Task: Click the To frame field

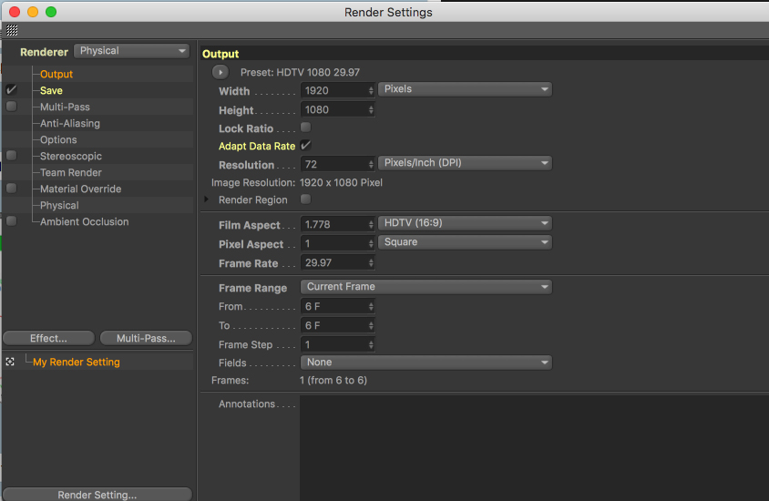Action: pos(337,325)
